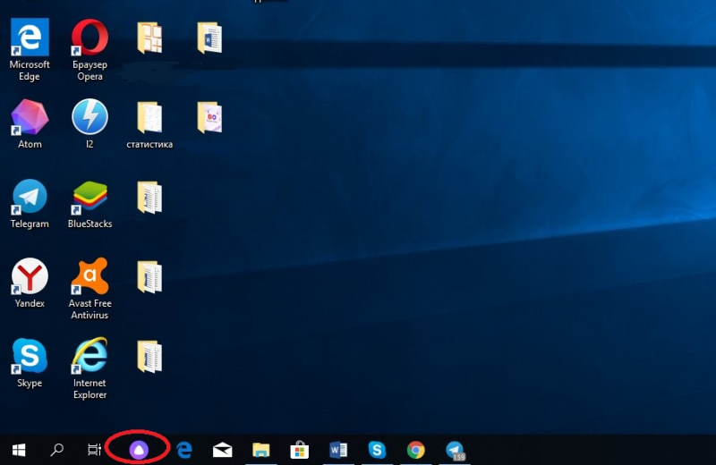This screenshot has width=716, height=465.
Task: Select the unnamed folder beside Avast
Action: [x=149, y=277]
